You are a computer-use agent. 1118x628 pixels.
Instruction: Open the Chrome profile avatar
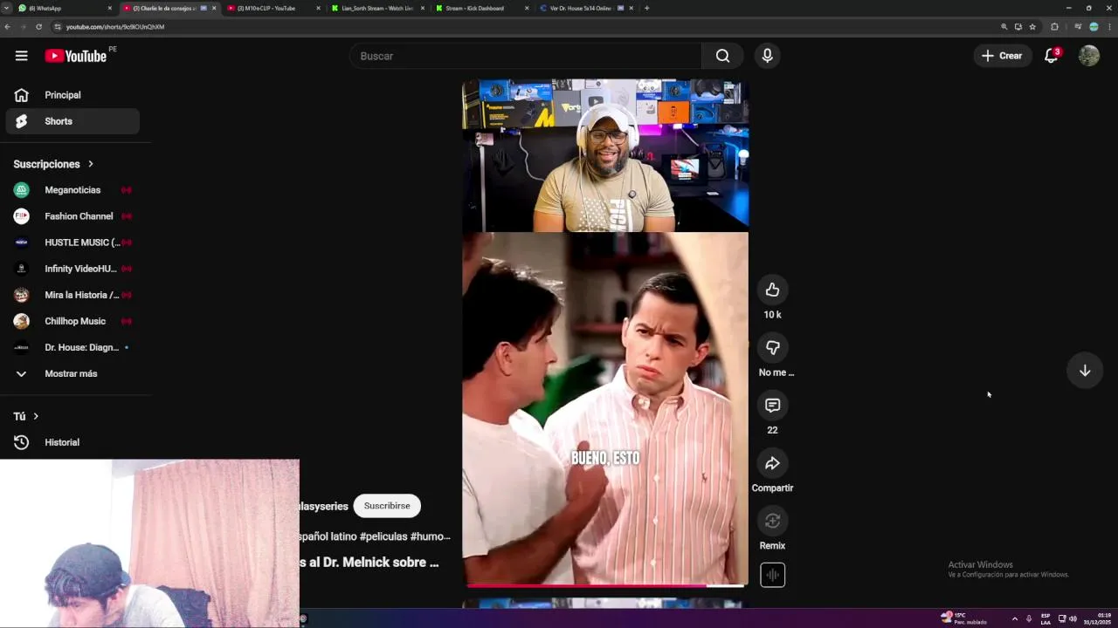pyautogui.click(x=1094, y=27)
